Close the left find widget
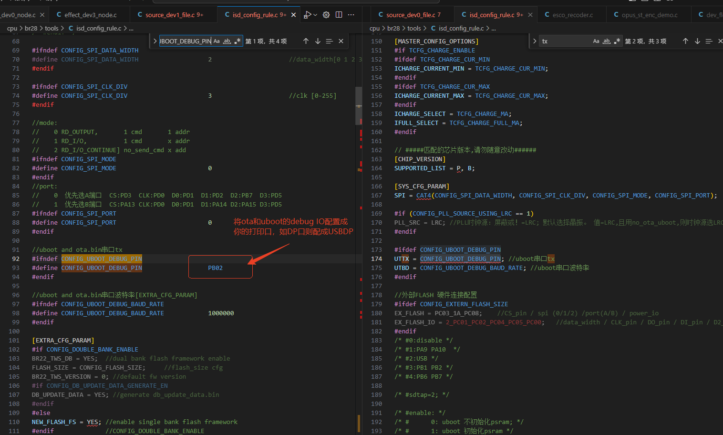 pyautogui.click(x=341, y=41)
